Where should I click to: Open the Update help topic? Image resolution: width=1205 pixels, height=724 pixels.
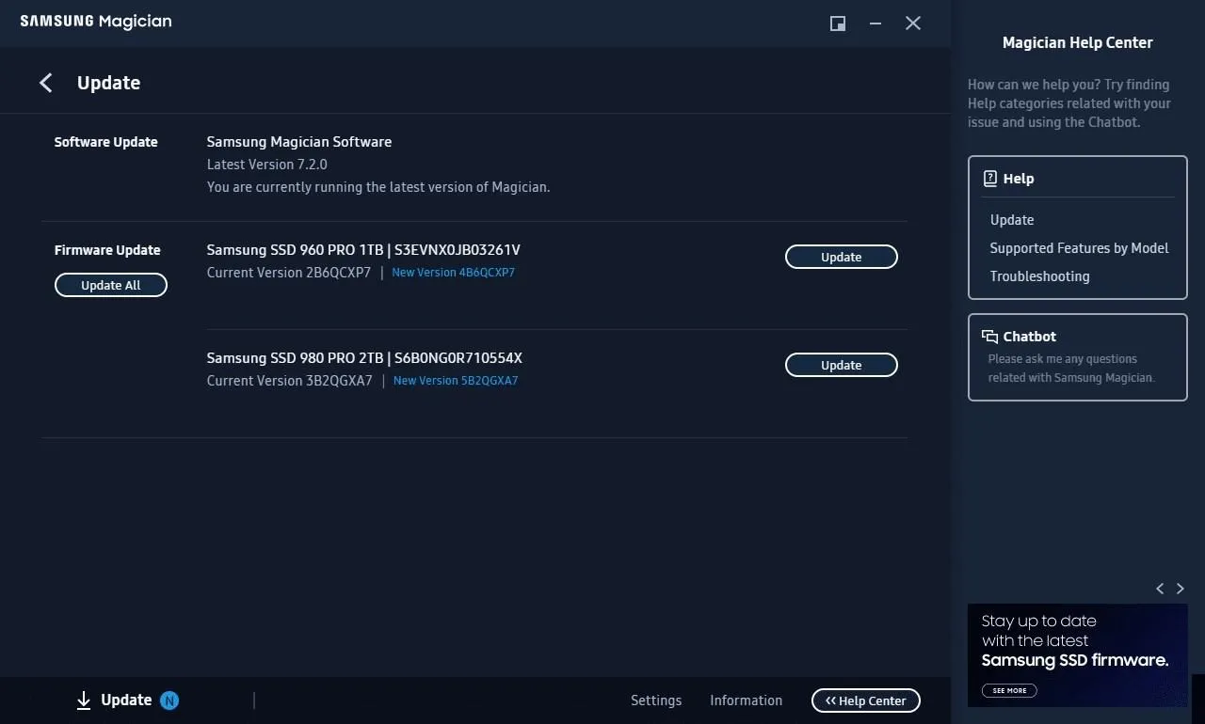point(1012,220)
